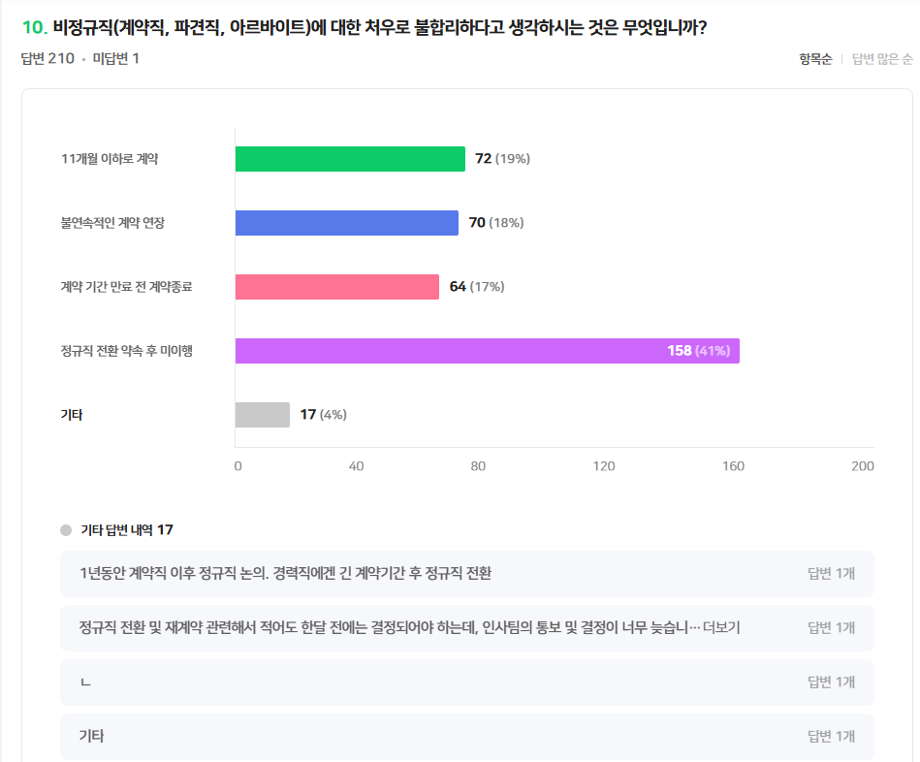Click the green "11개월 이하로 계약" bar
920x762 pixels.
click(x=350, y=159)
